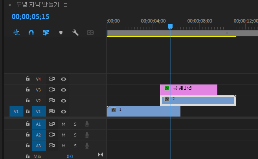
Task: Mute audio track A3
Action: coord(63,146)
